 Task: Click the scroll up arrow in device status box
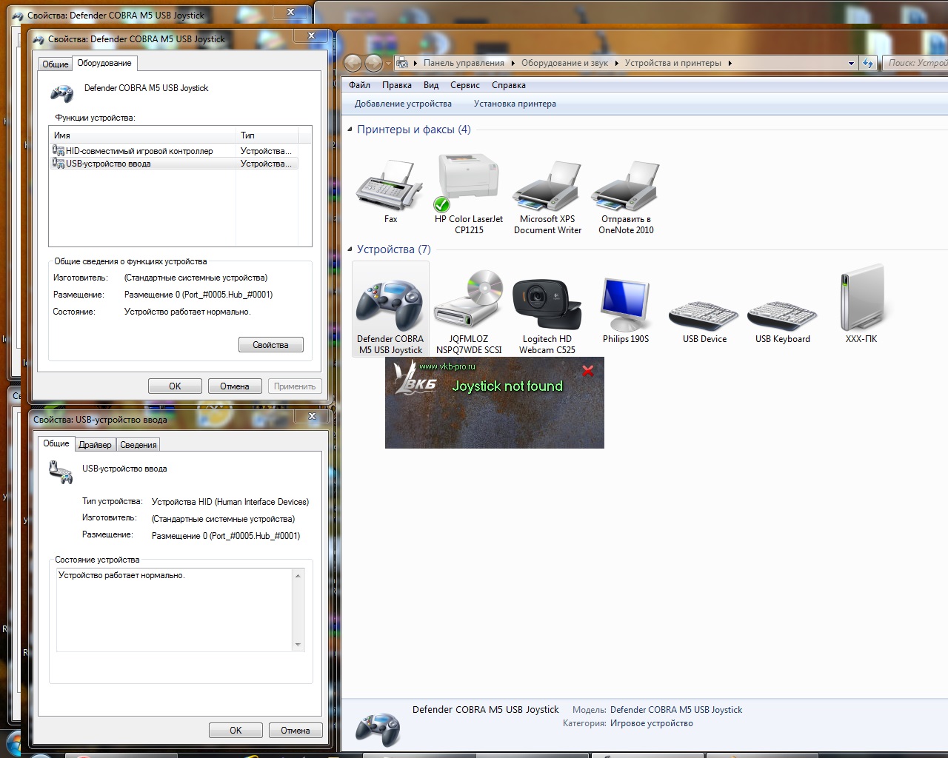[298, 576]
